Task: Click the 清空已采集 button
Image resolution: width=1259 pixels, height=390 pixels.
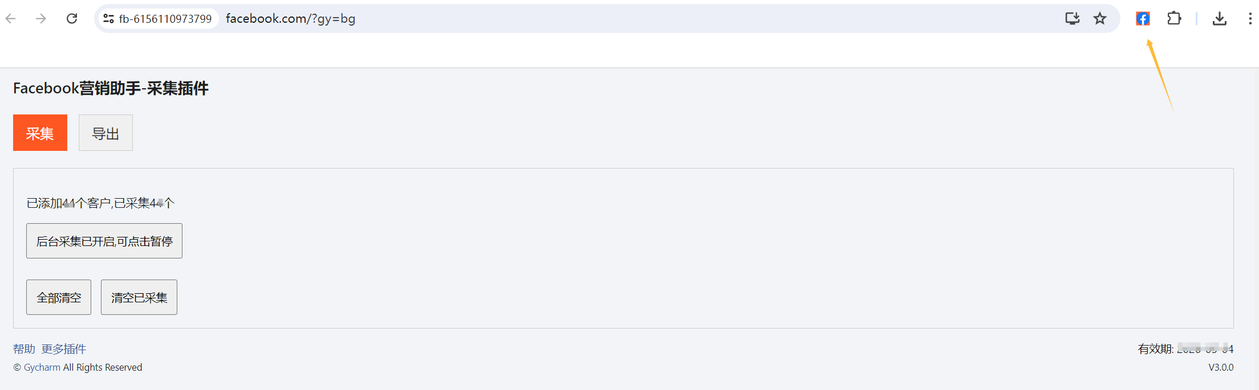Action: pos(139,297)
